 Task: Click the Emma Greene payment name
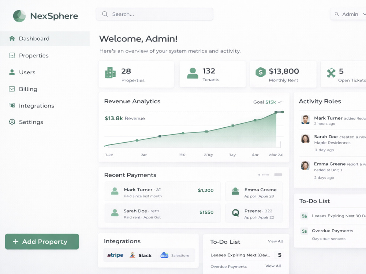260,190
